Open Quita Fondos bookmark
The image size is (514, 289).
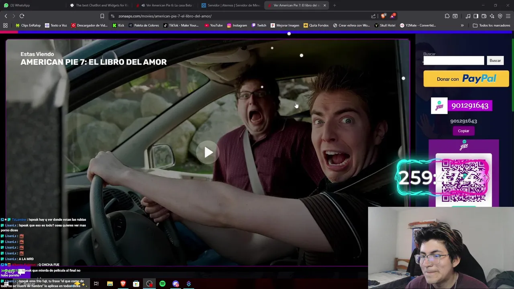pyautogui.click(x=316, y=25)
